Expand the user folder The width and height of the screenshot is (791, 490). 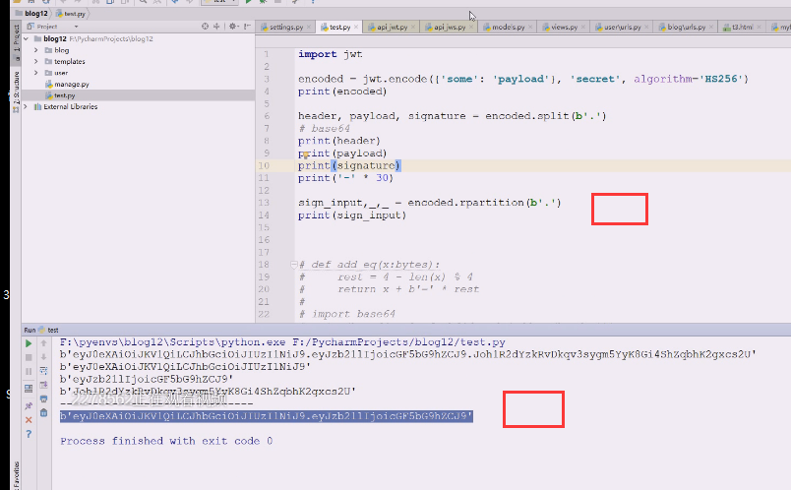[x=35, y=73]
